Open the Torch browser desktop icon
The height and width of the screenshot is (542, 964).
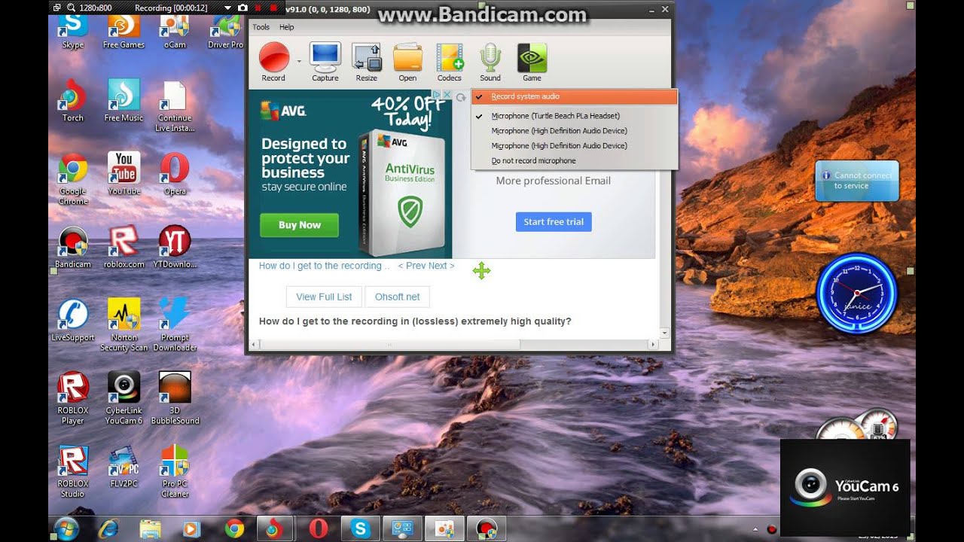[x=73, y=100]
